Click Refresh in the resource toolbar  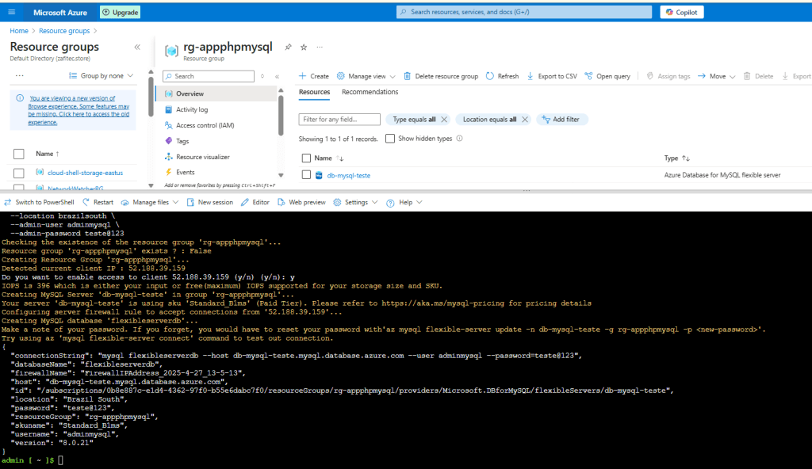(x=502, y=76)
